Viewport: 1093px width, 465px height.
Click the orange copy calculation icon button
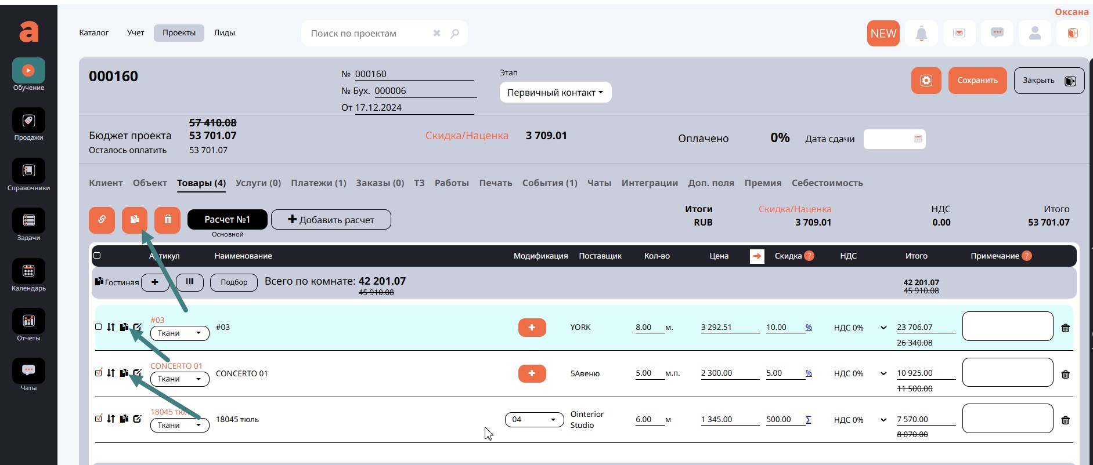point(135,220)
